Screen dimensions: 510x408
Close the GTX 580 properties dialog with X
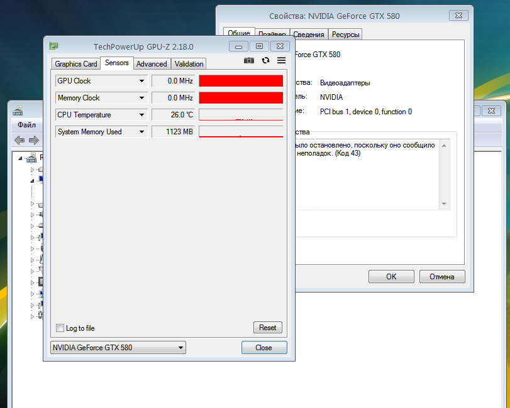[458, 15]
